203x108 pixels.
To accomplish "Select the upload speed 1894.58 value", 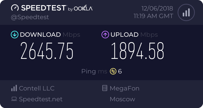I will coord(137,51).
